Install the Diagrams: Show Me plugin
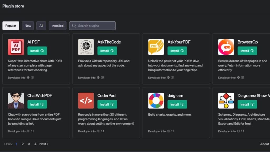Viewport: 270px width, 152px height. click(x=247, y=104)
